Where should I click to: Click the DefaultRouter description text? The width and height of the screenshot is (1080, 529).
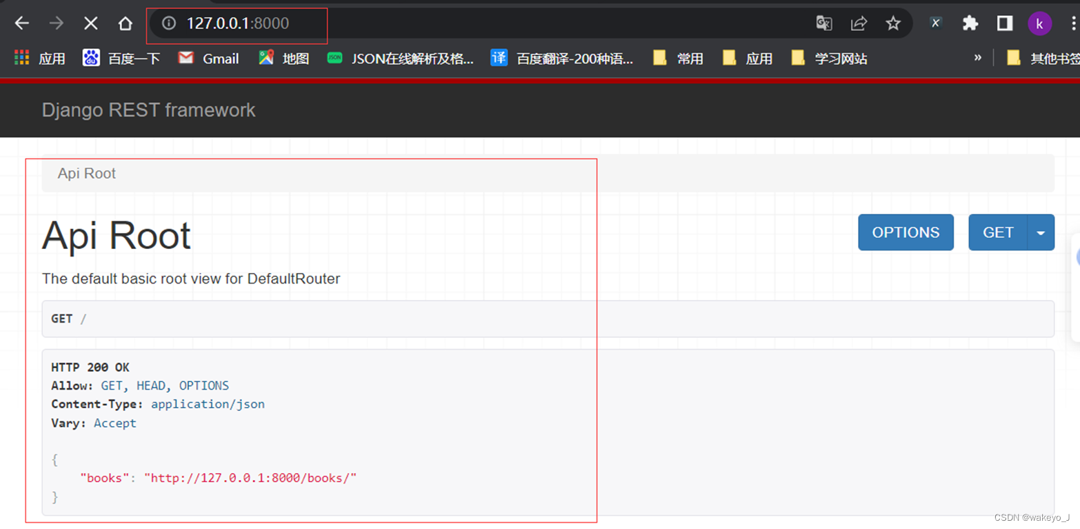[191, 279]
